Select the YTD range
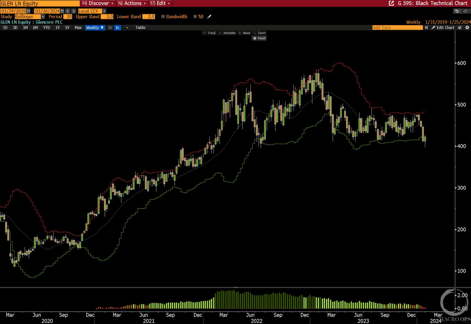The width and height of the screenshot is (471, 324). pyautogui.click(x=46, y=28)
